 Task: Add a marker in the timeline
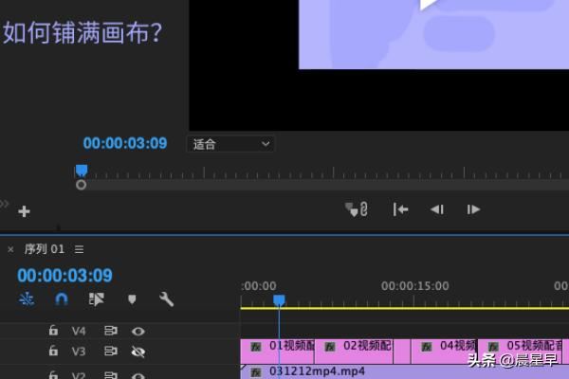[x=132, y=299]
